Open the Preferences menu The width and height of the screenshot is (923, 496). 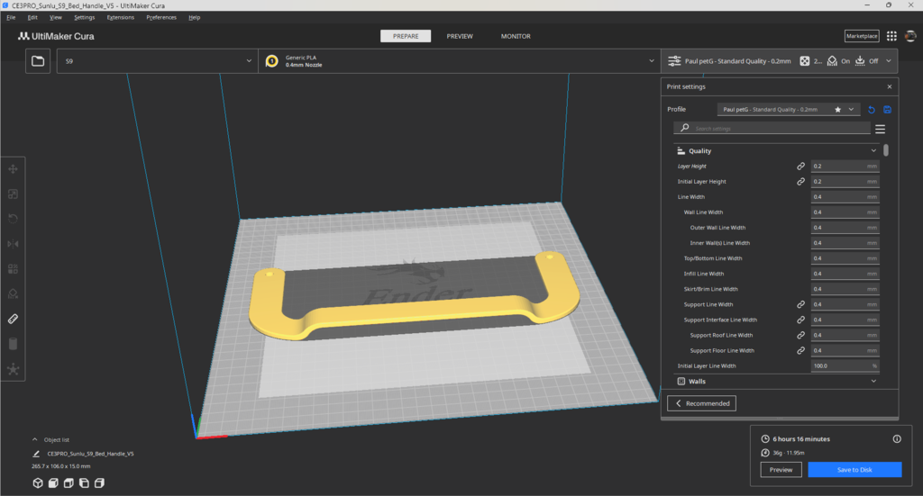pos(161,18)
